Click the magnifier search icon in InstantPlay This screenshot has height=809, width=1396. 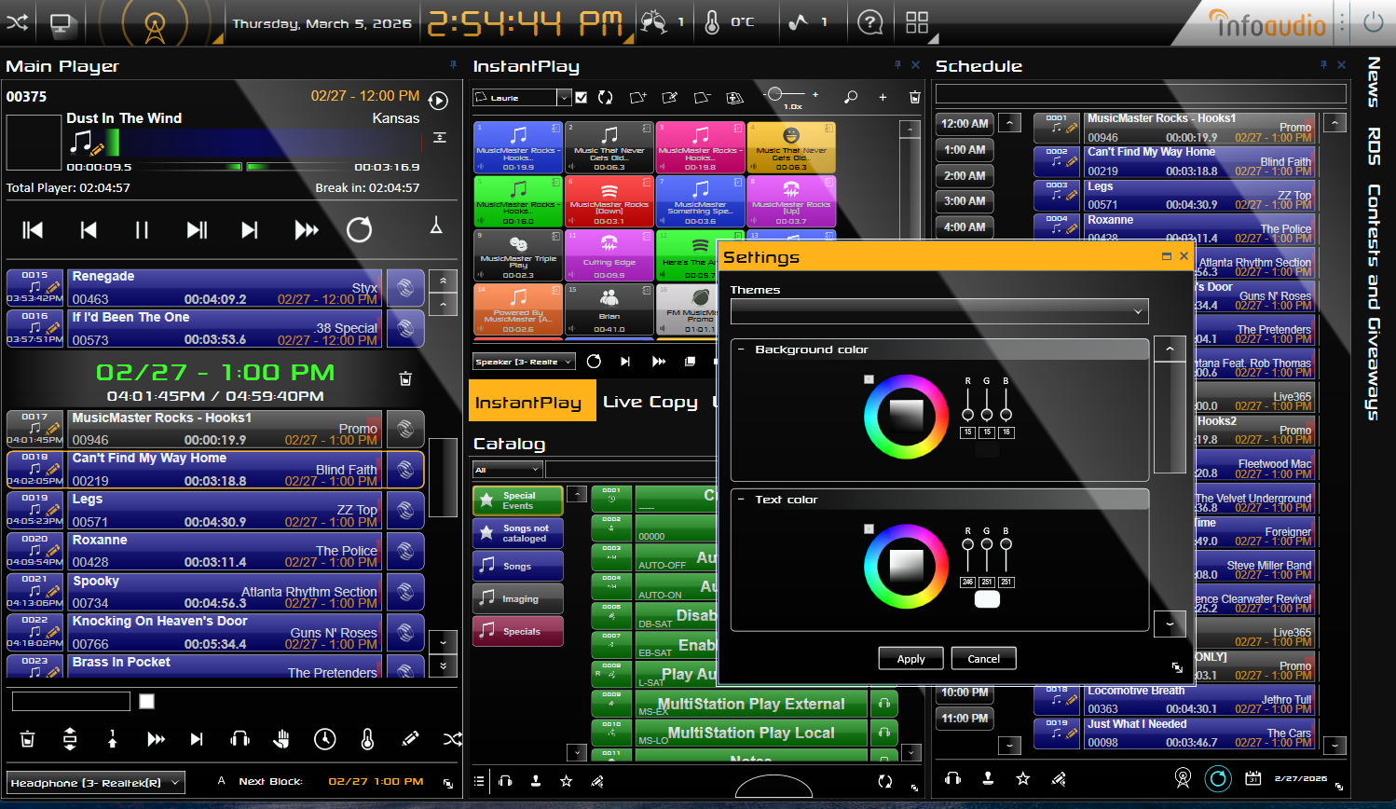851,97
